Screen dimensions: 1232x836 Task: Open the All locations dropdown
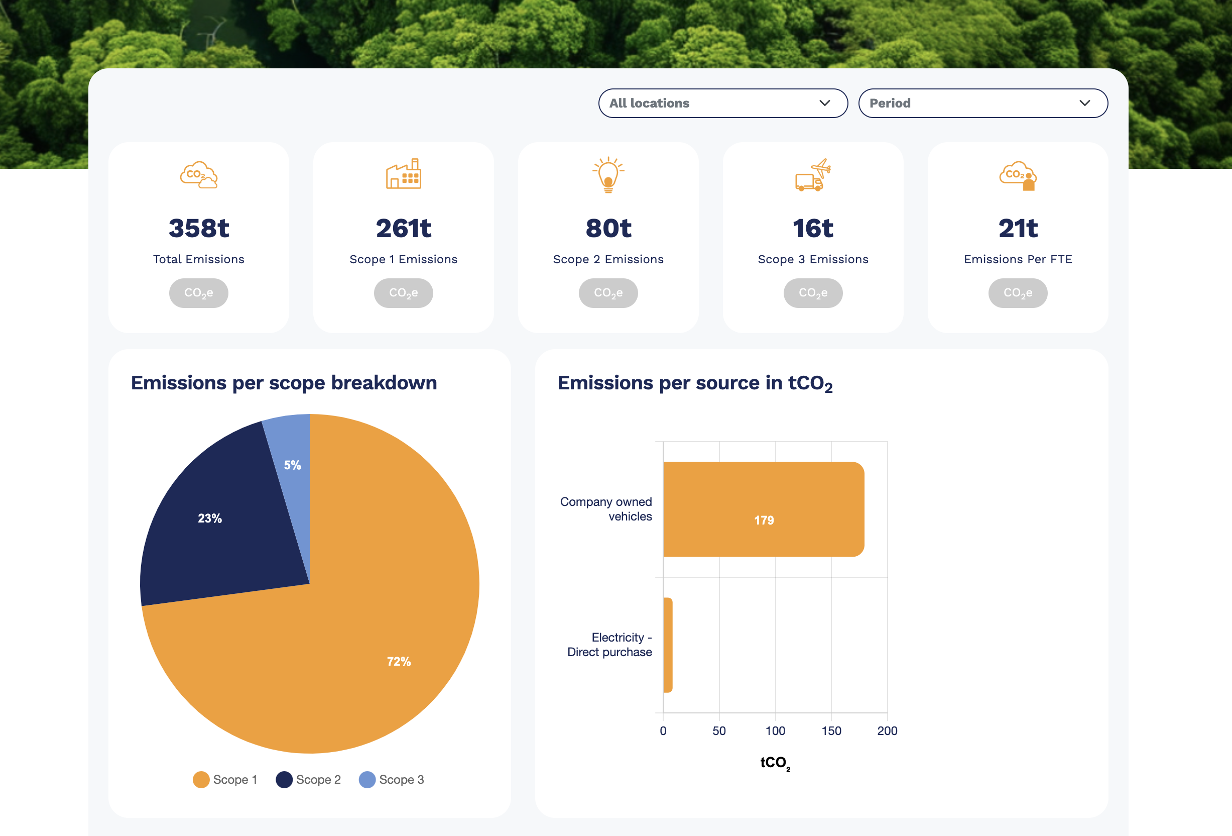click(723, 103)
